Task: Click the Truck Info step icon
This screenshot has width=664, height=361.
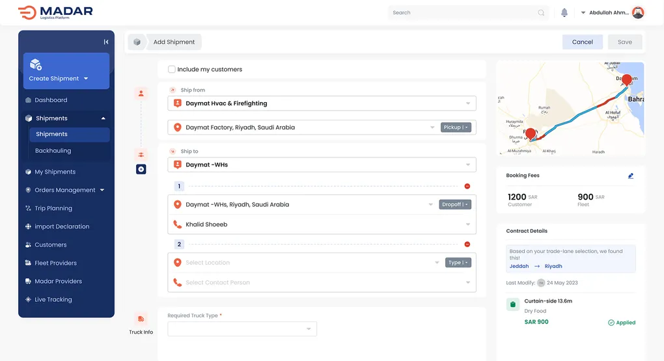Action: click(141, 319)
